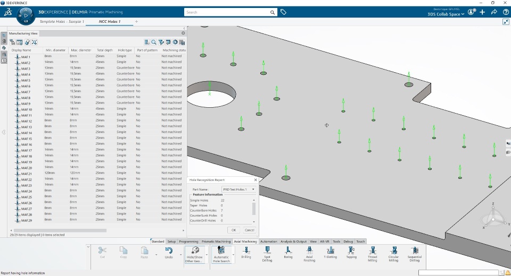Start the Drilling operation tool
Viewport: 511px width, 276px height.
(246, 253)
